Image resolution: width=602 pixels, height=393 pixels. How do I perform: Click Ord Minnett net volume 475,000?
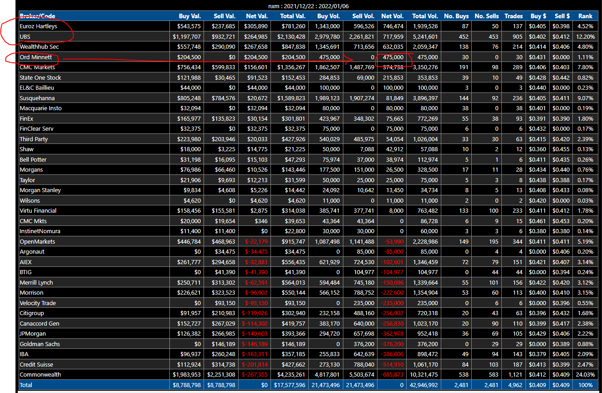tap(393, 57)
